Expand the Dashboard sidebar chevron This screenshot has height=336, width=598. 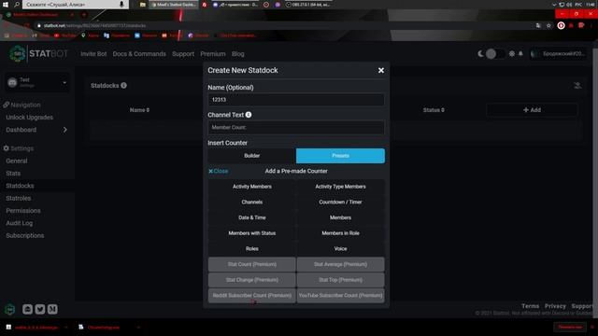64,130
